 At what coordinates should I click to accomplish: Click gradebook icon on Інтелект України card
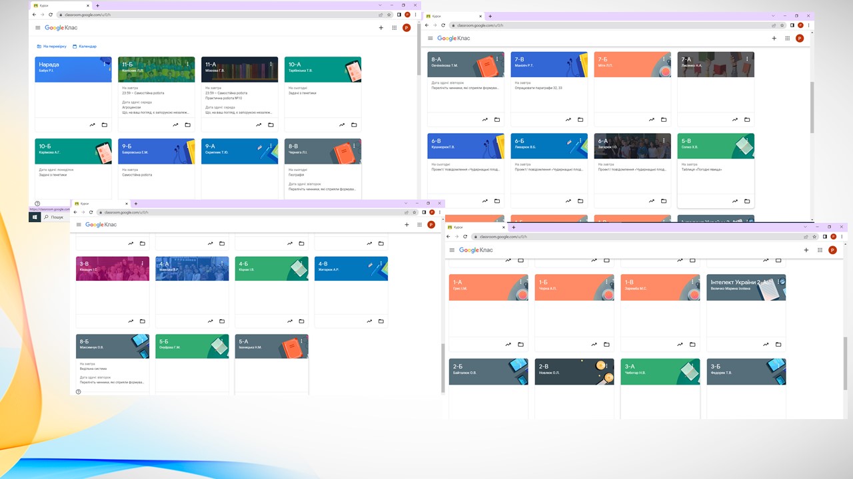coord(766,345)
